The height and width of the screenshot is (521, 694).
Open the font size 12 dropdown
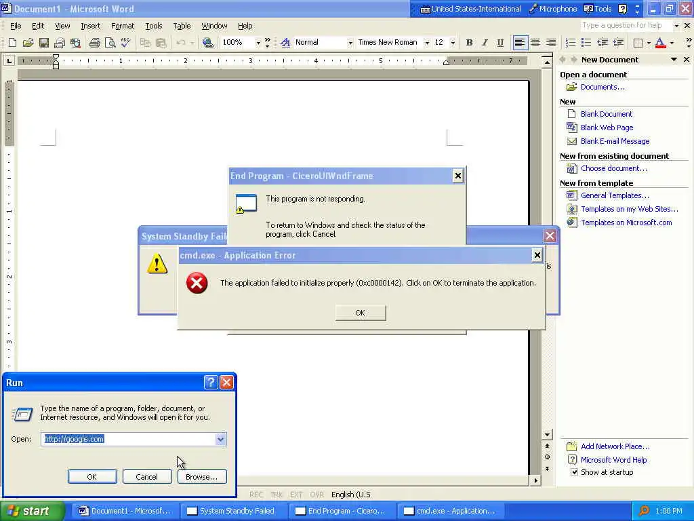click(453, 43)
